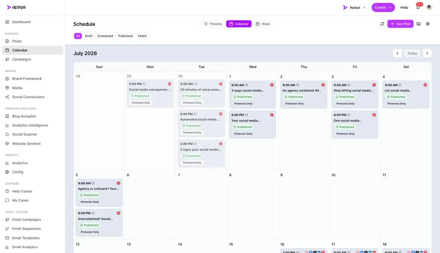The image size is (440, 253).
Task: Open the user avatar menu
Action: pyautogui.click(x=429, y=7)
